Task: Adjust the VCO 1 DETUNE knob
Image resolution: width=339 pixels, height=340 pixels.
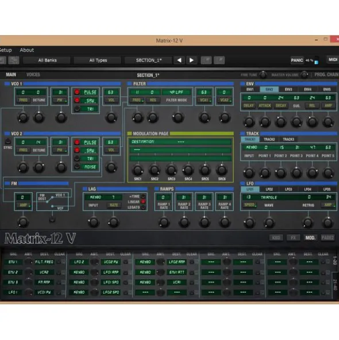Action: [38, 117]
